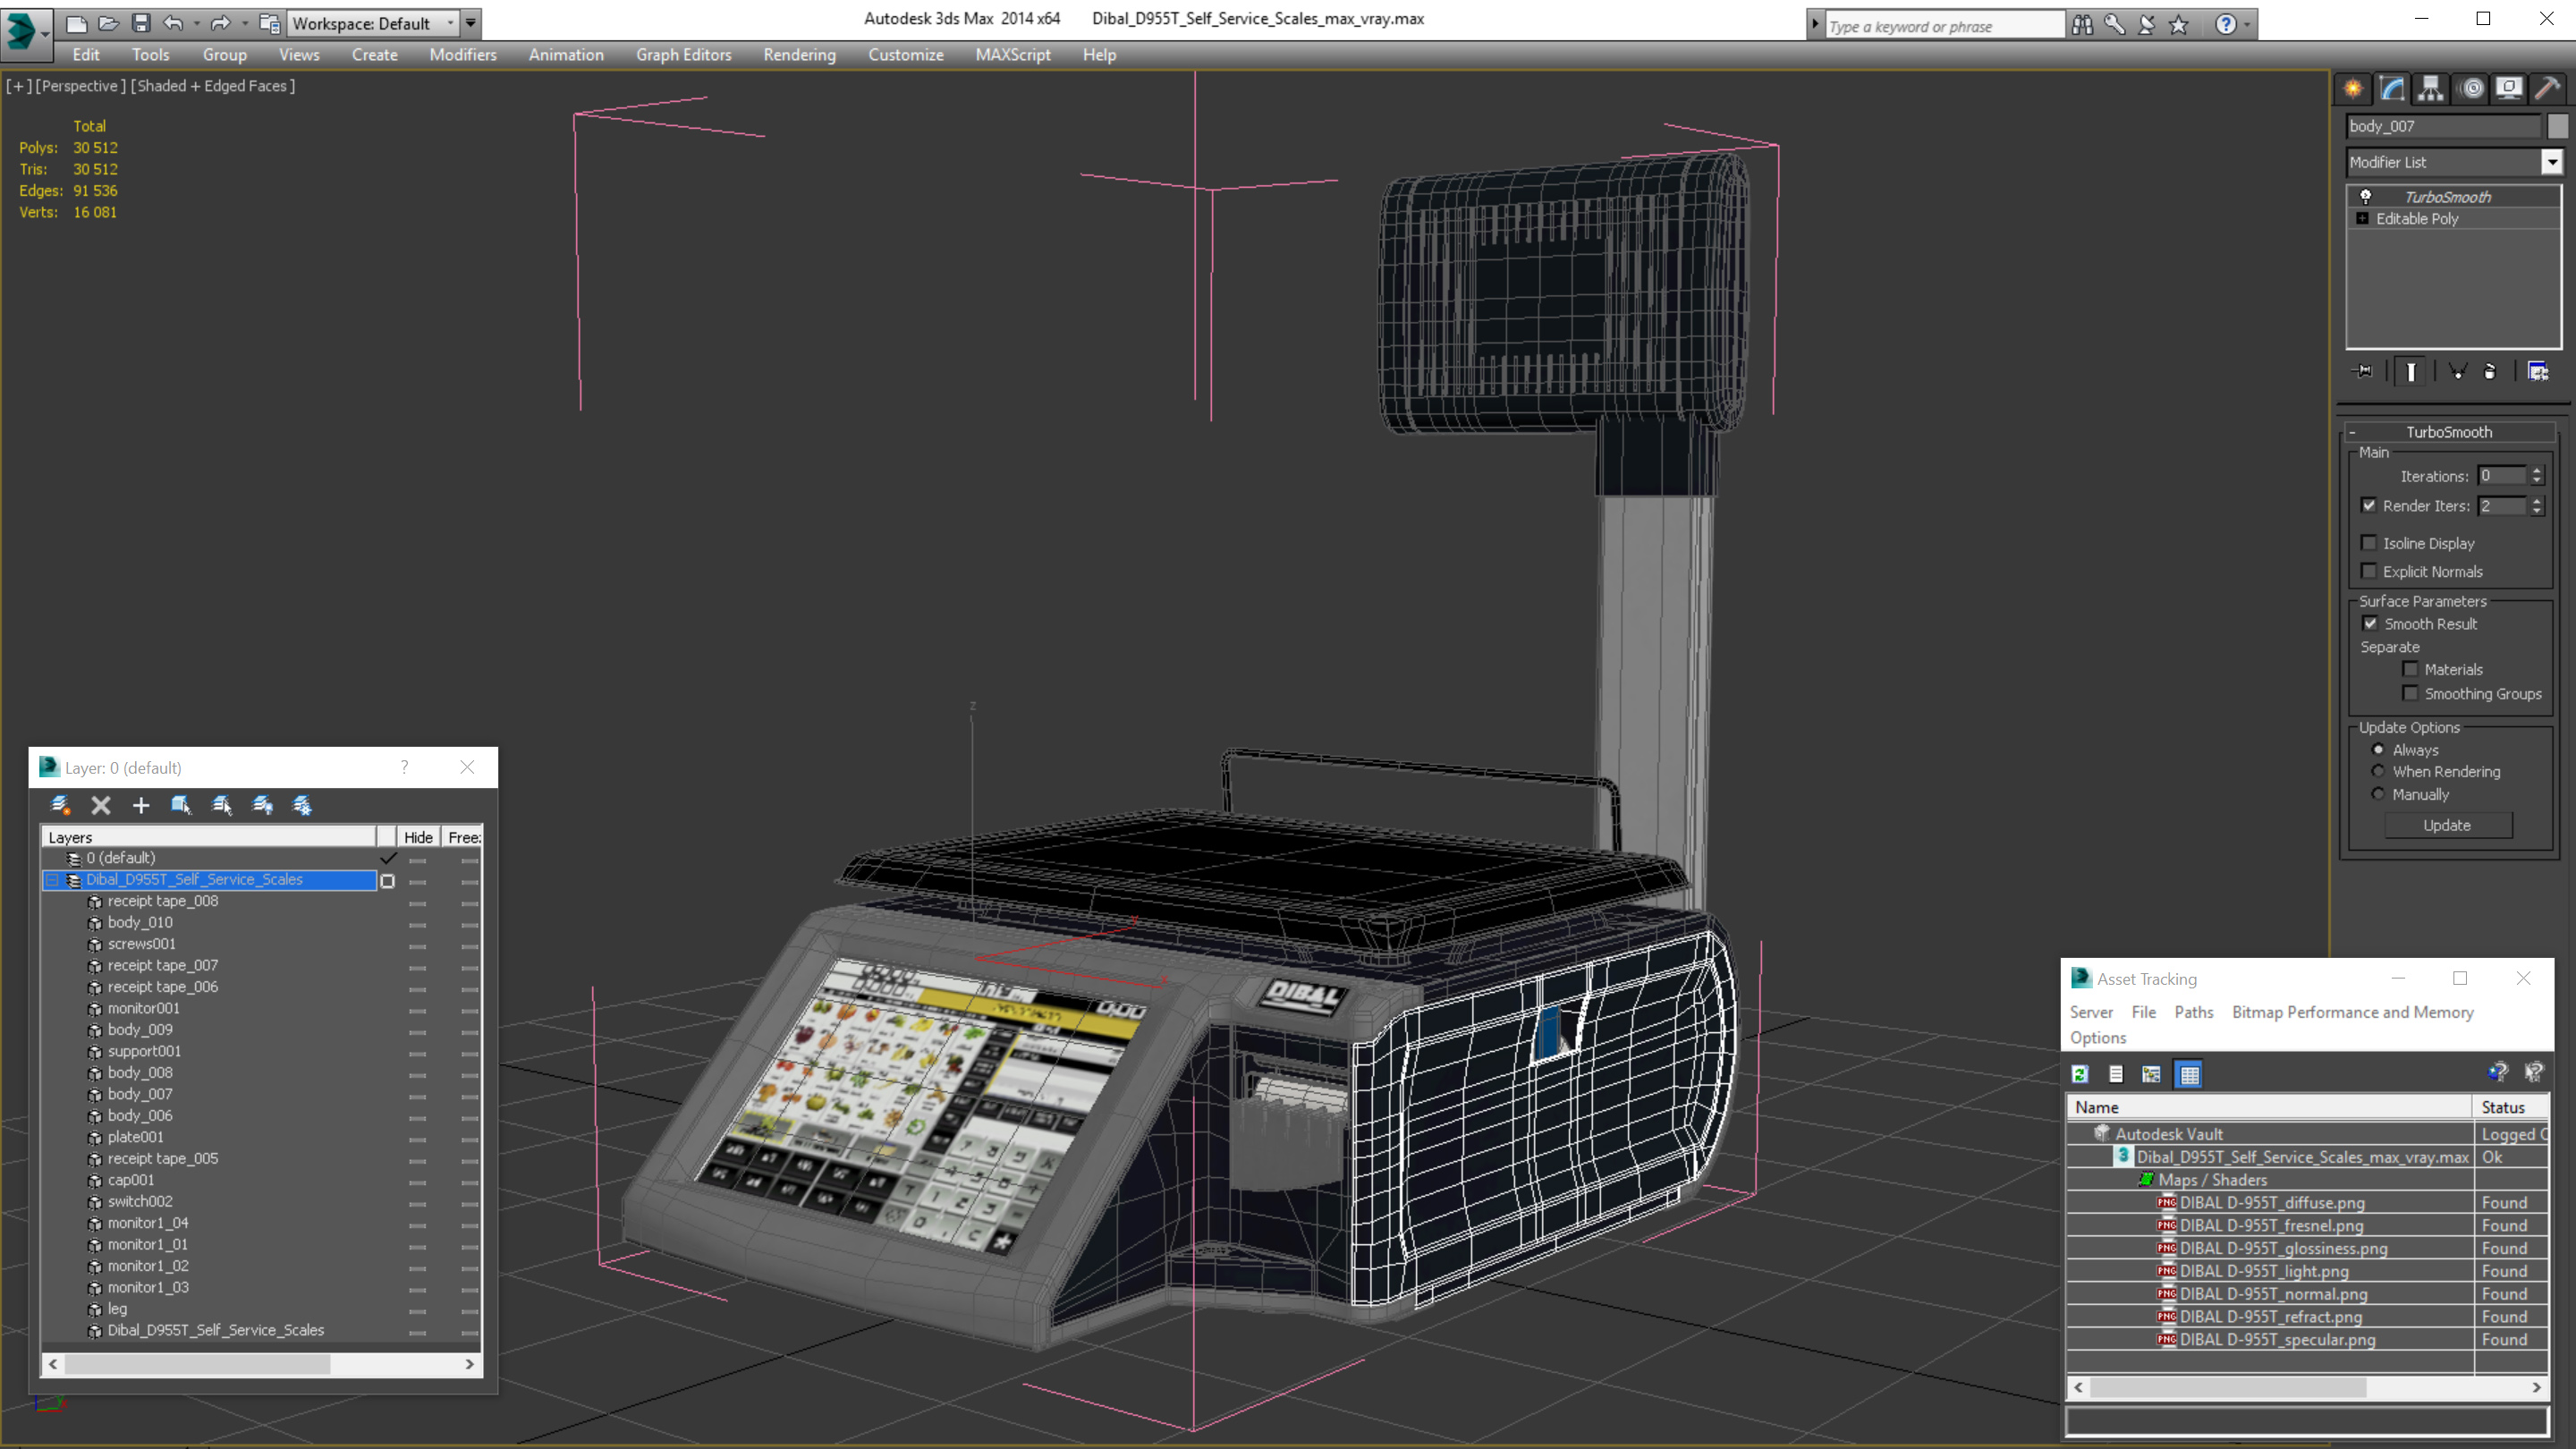Click Shaded + Edged Faces viewport label

tap(213, 86)
